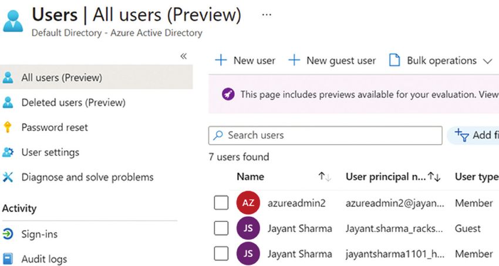
Task: Click the JS avatar in Guest row
Action: [x=248, y=228]
